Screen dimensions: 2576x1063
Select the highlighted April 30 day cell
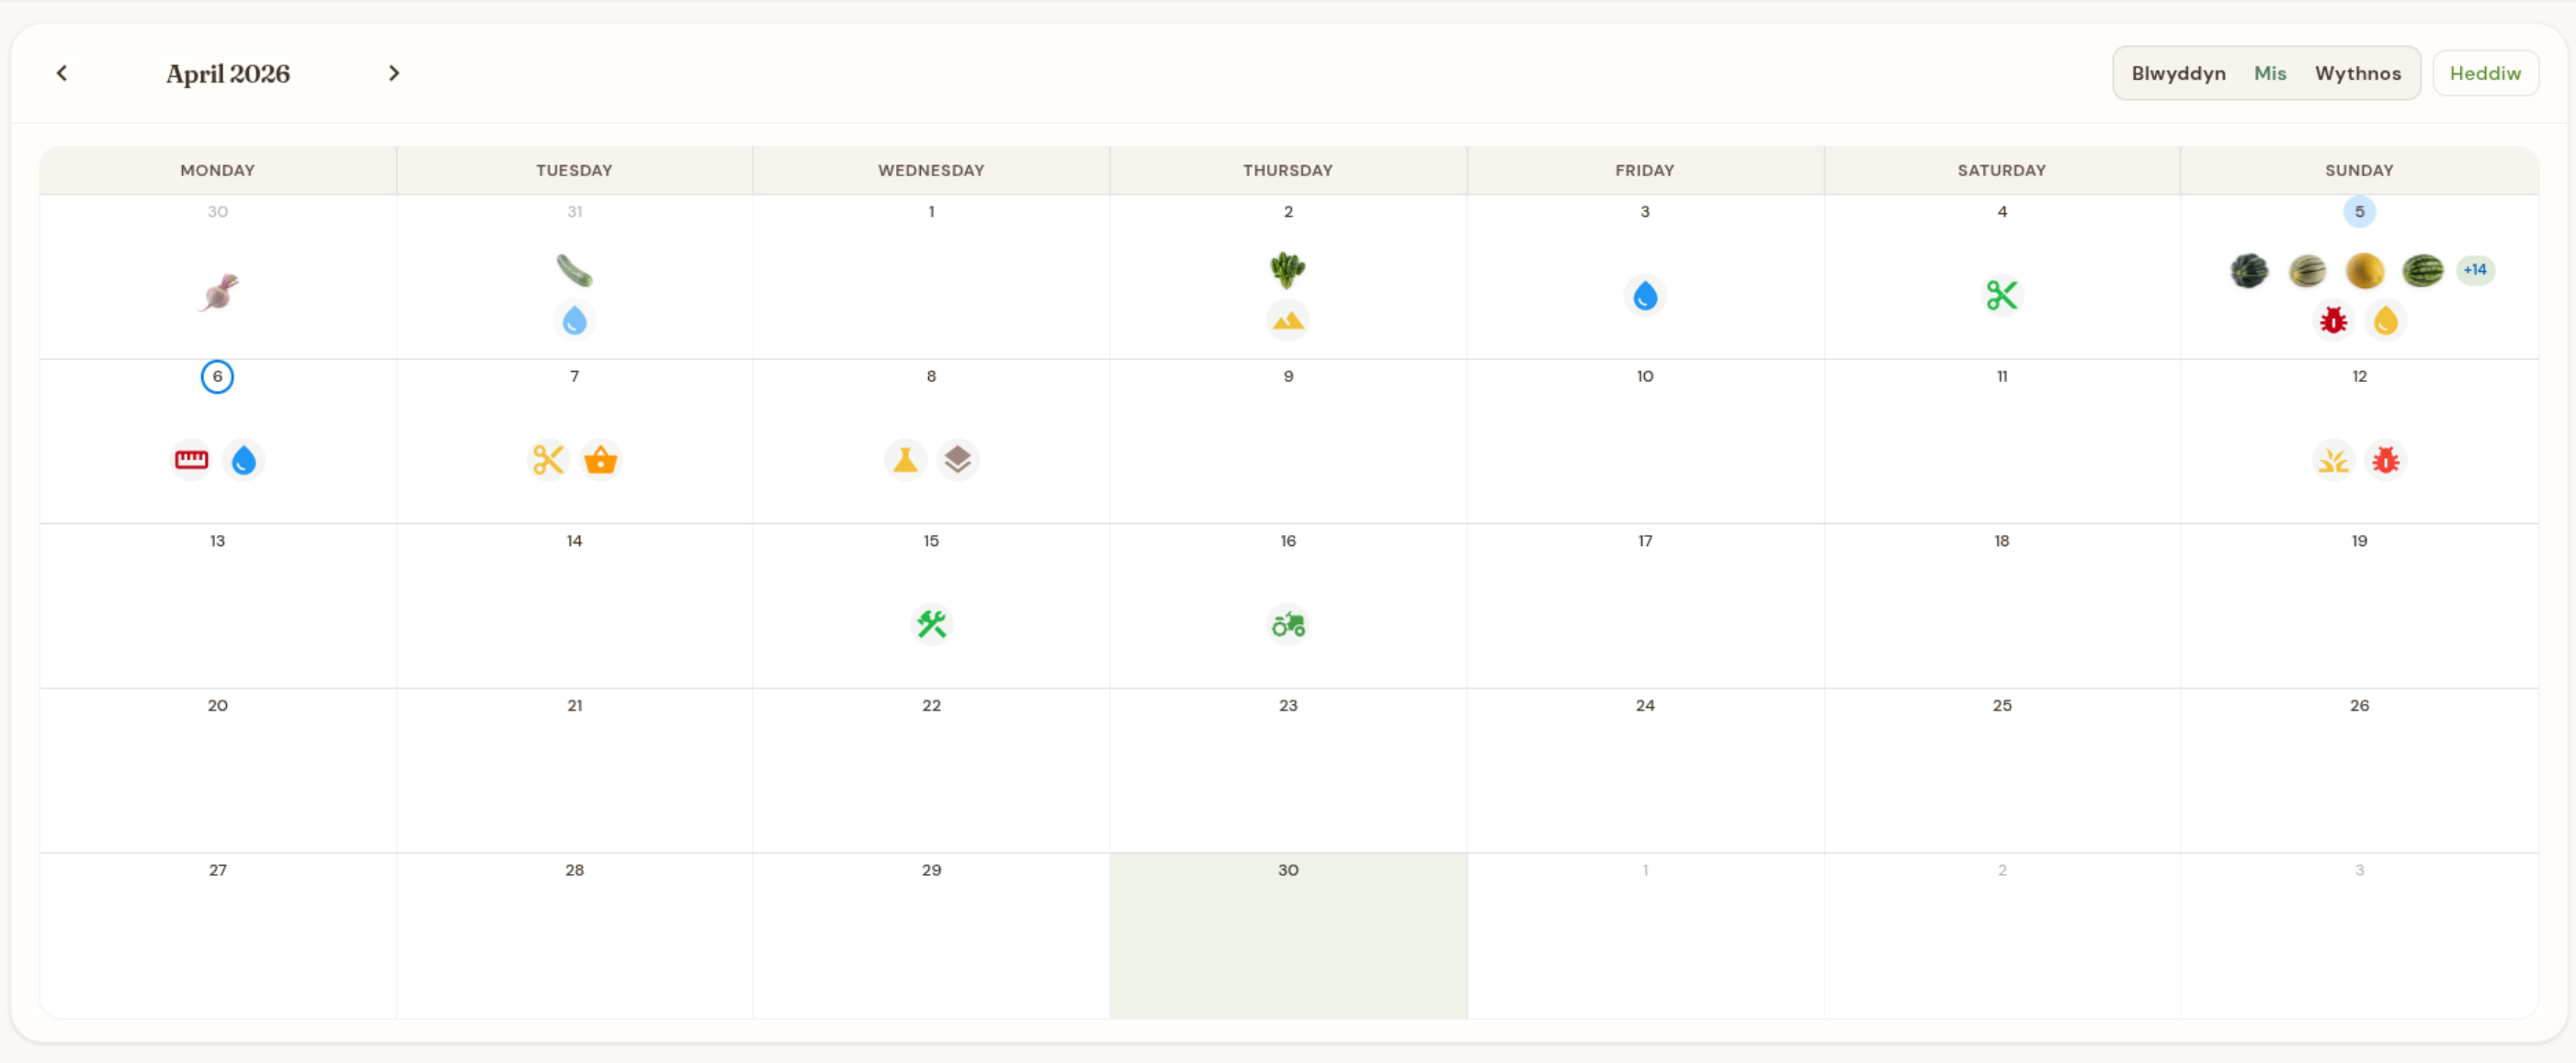coord(1288,935)
